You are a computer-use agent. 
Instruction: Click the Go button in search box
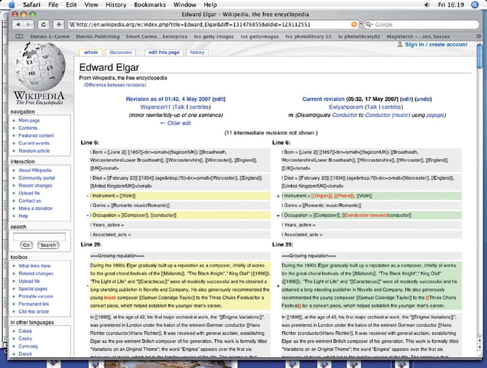tap(26, 245)
